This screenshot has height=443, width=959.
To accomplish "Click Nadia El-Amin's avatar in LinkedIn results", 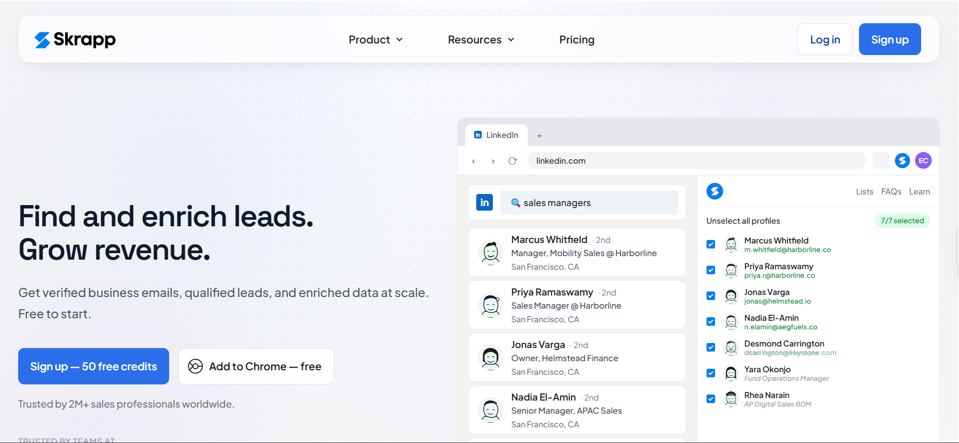I will coord(490,410).
